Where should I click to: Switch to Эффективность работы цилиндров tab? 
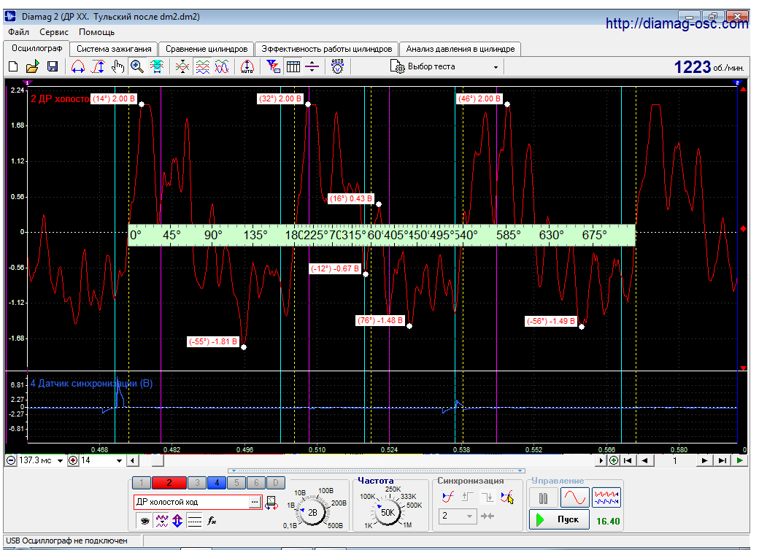pos(327,49)
